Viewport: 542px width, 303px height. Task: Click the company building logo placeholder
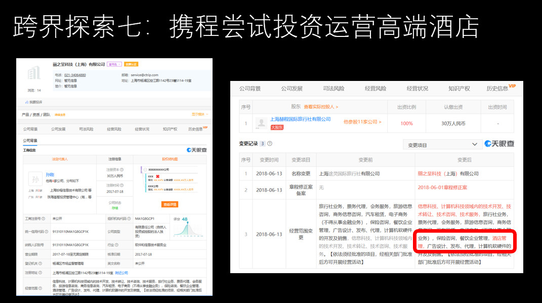click(x=34, y=73)
